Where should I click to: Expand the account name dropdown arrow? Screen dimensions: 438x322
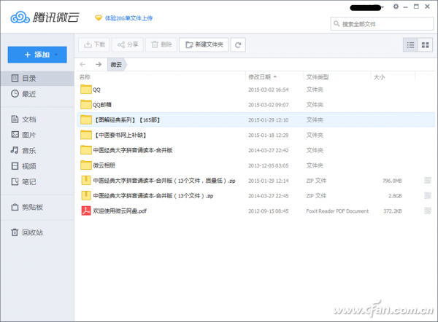pos(383,7)
